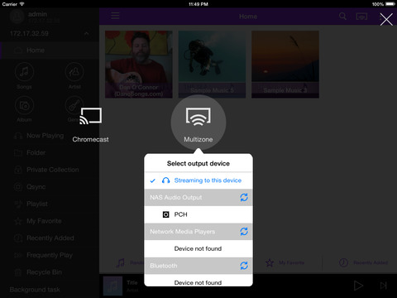
Task: Open Folder in sidebar
Action: click(50, 152)
